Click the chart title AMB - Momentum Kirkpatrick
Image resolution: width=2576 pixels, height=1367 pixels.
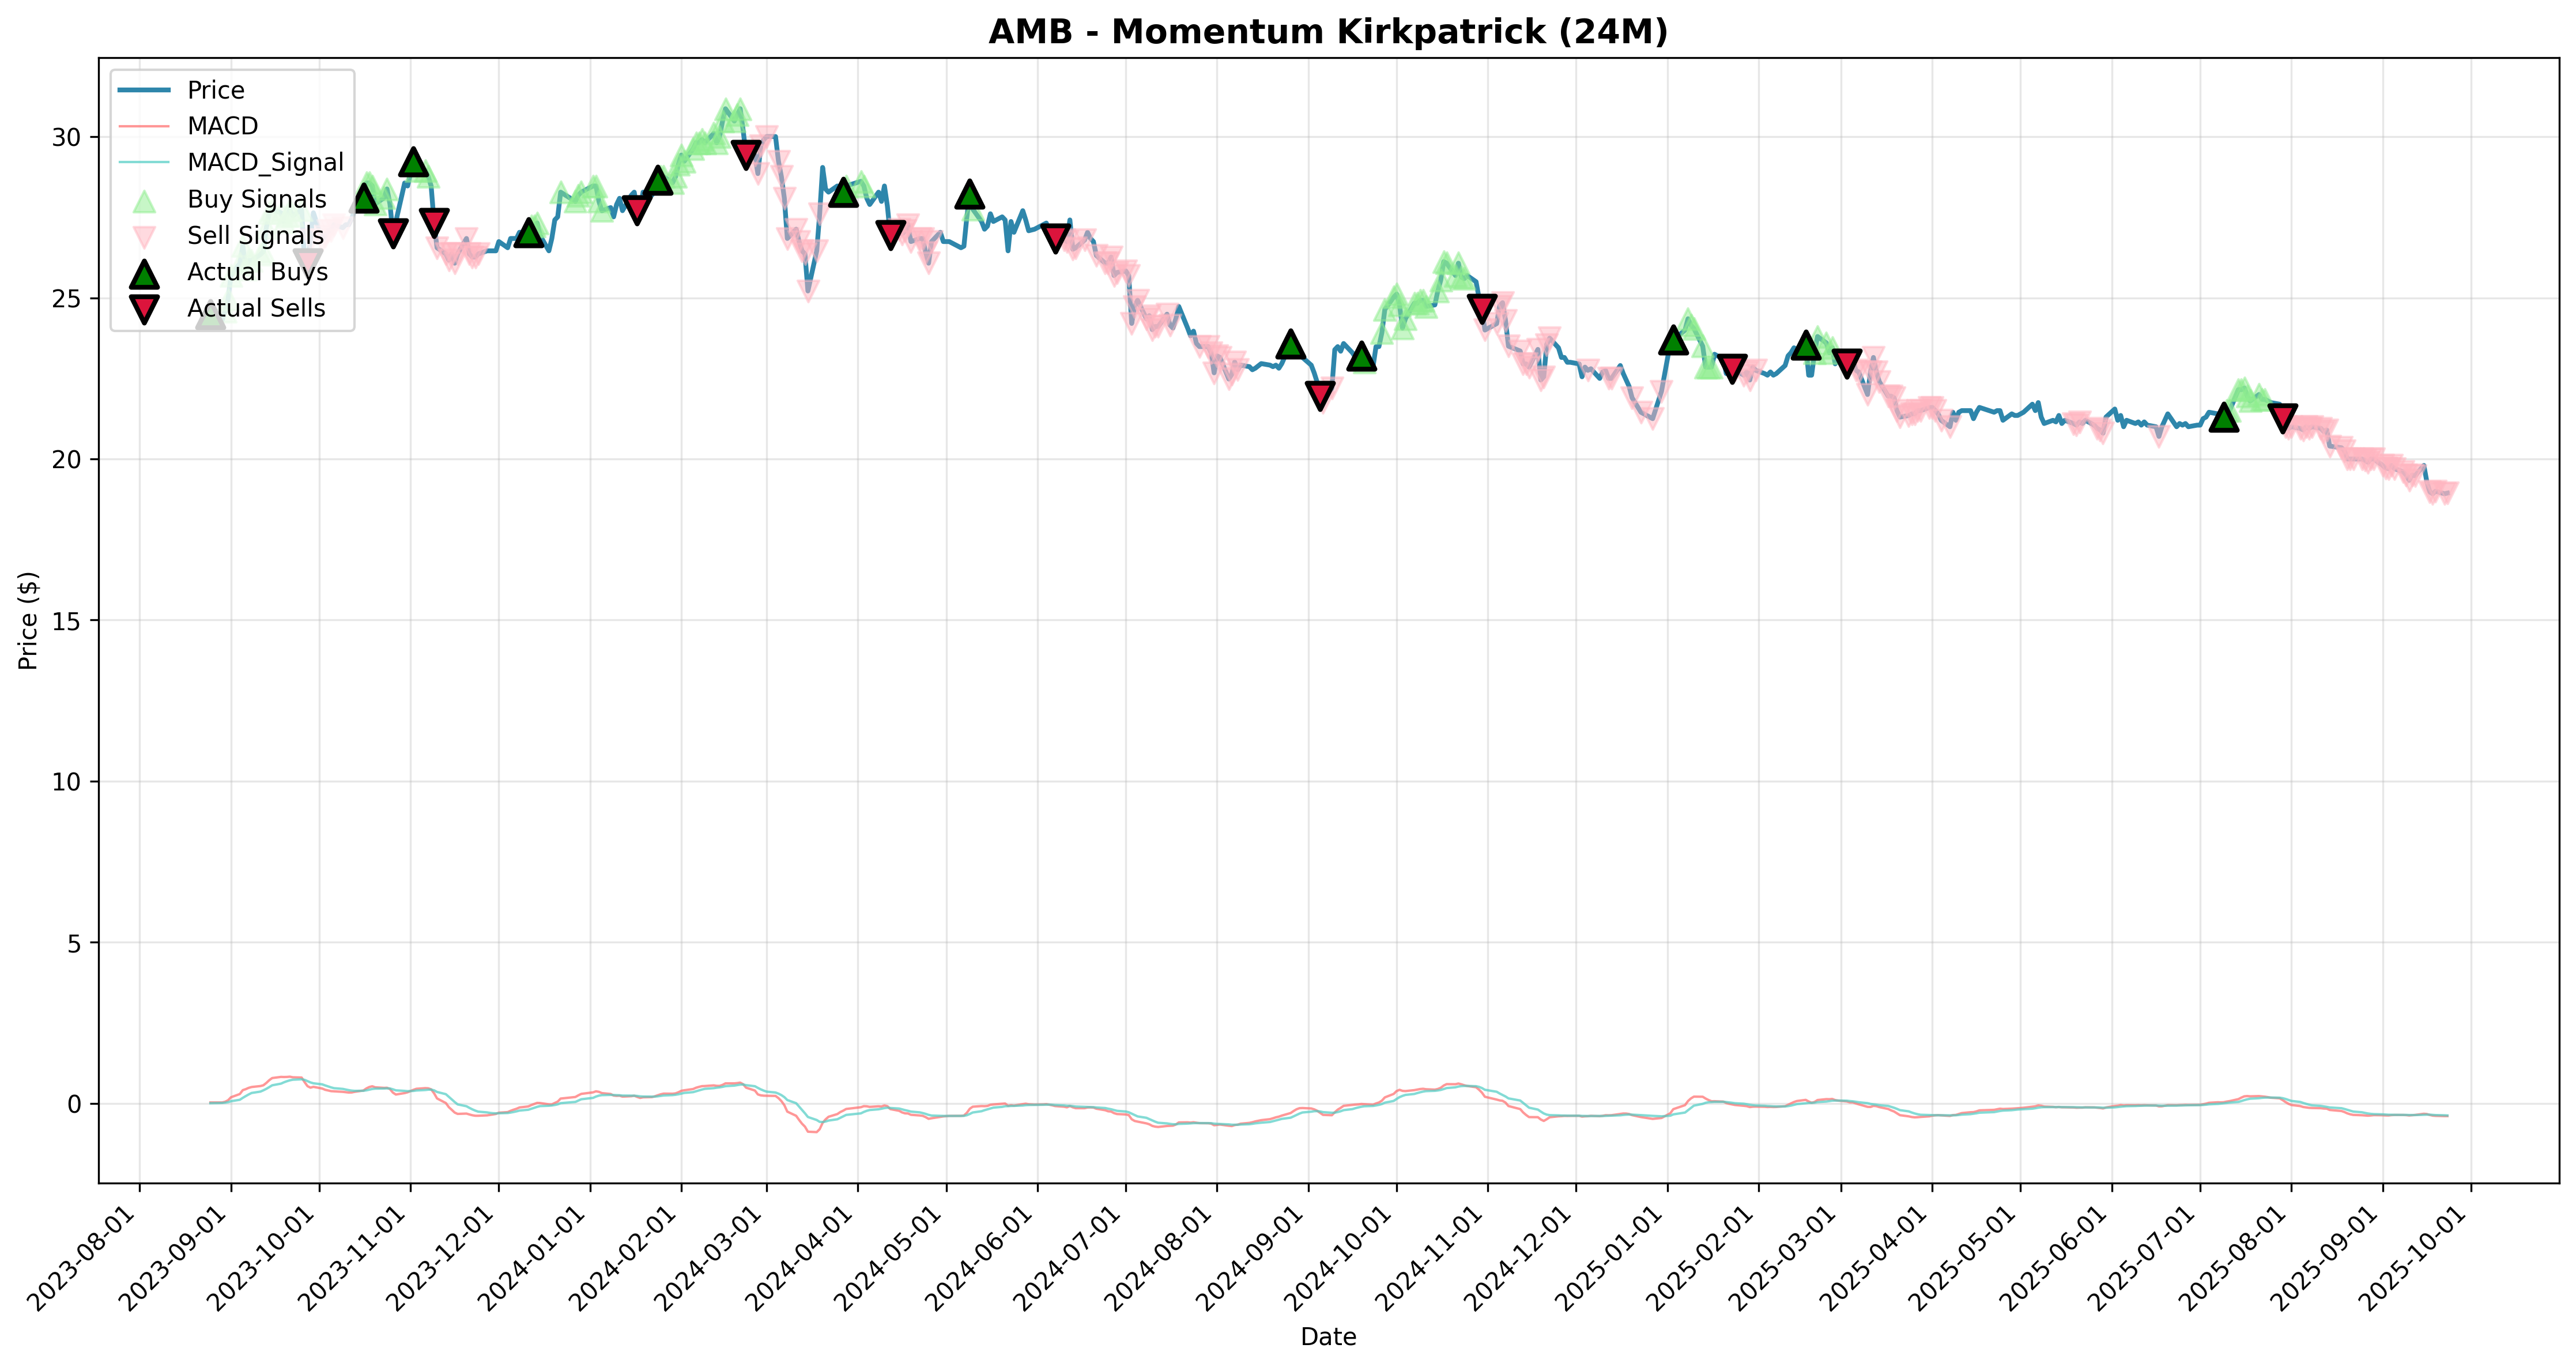(x=1328, y=32)
